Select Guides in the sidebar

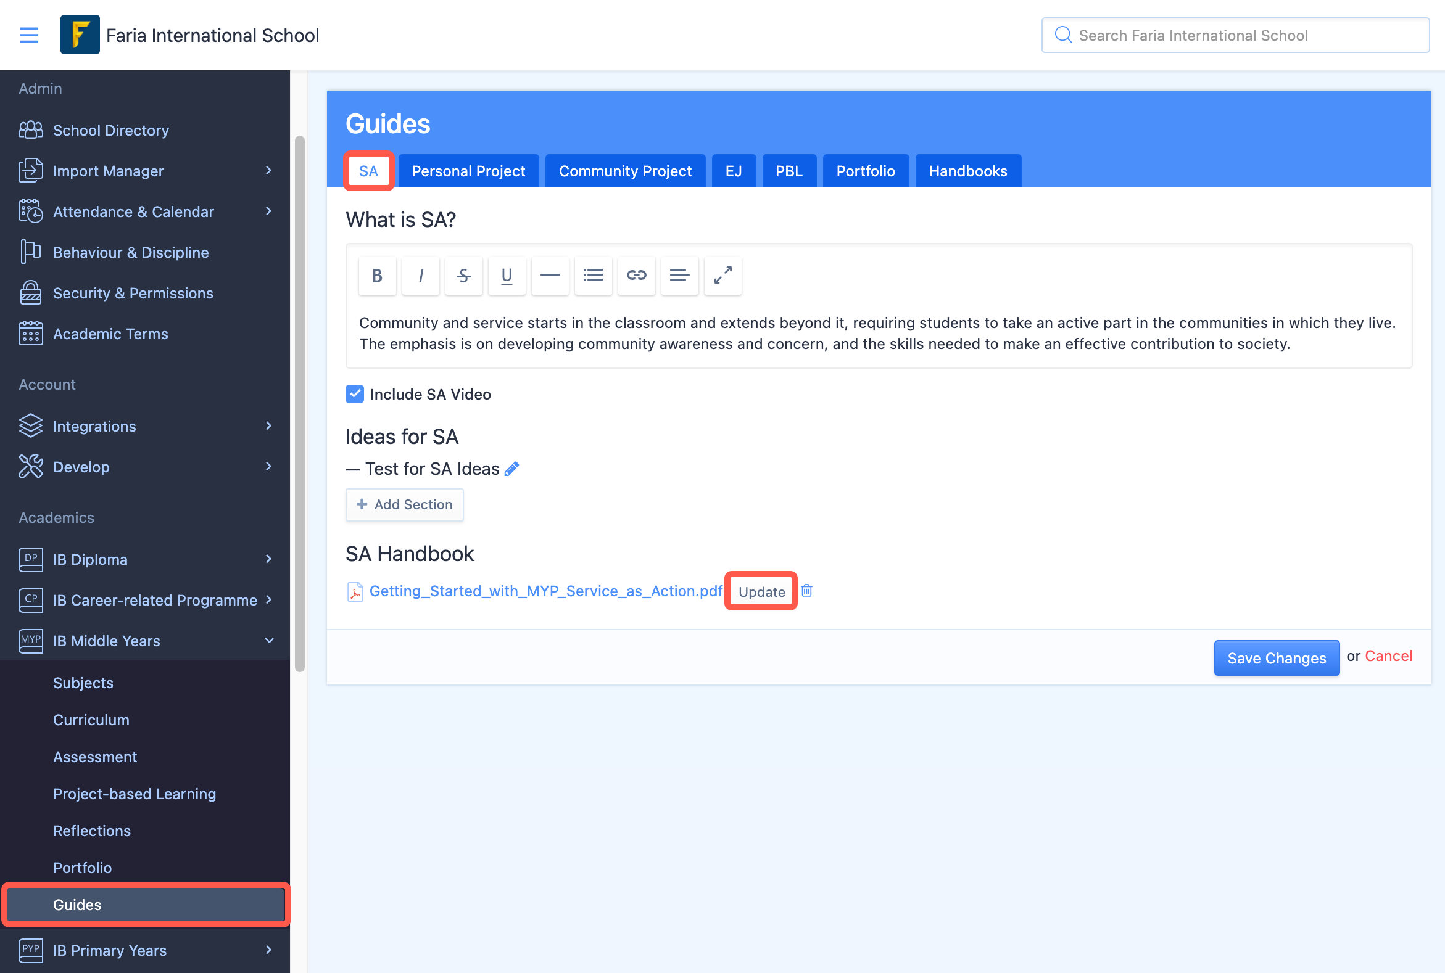click(x=146, y=905)
